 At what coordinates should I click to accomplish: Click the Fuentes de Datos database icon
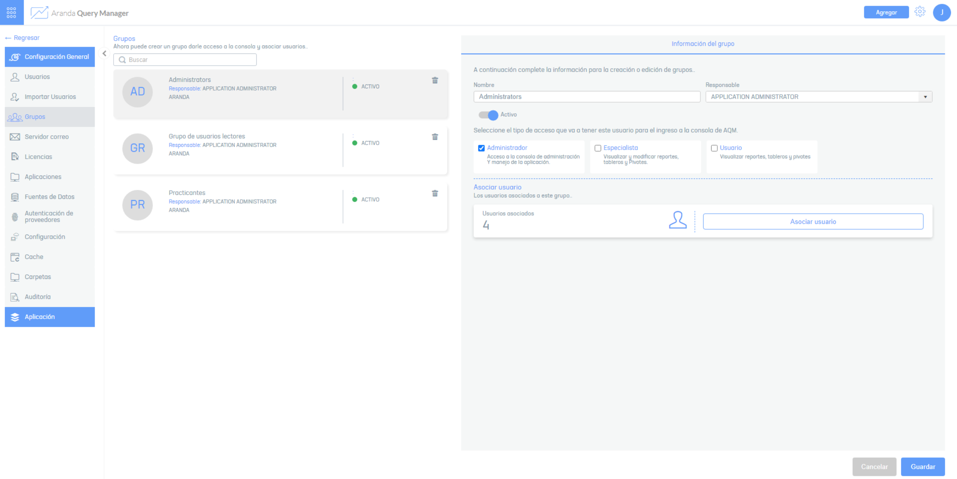pyautogui.click(x=15, y=197)
